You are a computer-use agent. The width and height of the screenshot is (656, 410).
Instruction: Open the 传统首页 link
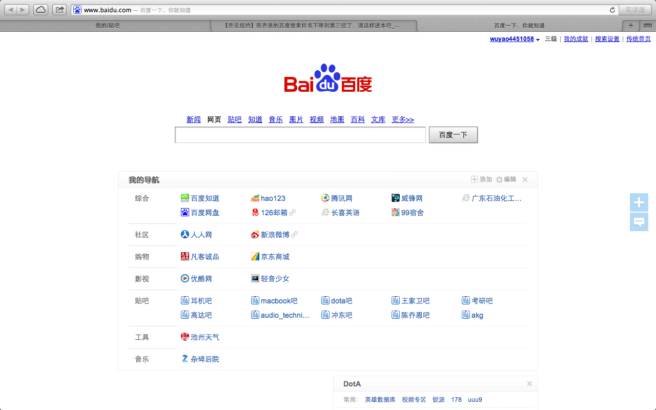pyautogui.click(x=639, y=39)
